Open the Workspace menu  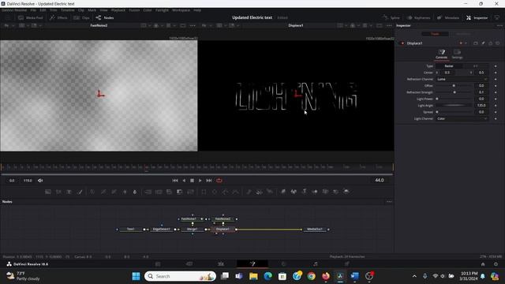coord(181,10)
